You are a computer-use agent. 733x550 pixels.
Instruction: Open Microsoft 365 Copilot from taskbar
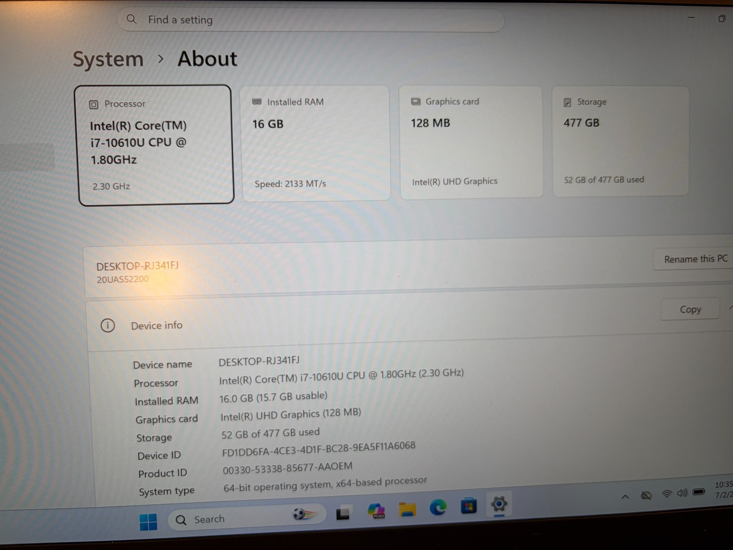[377, 511]
